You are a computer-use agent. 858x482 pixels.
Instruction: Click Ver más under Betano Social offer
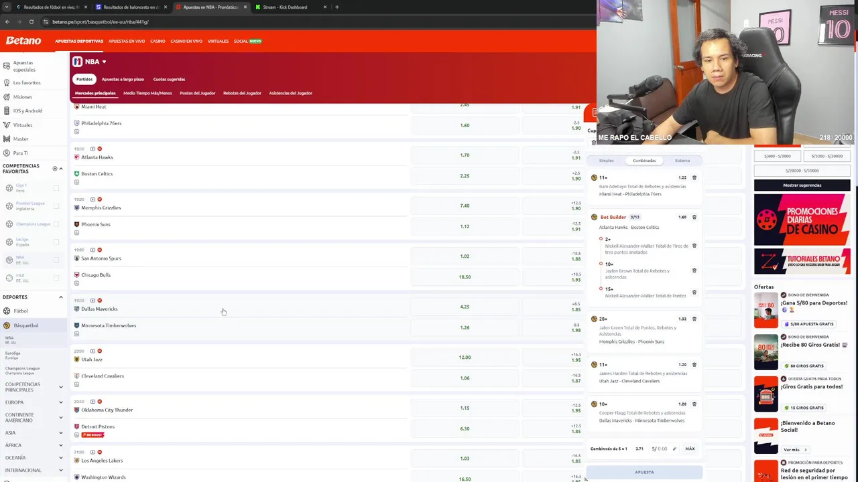[x=794, y=450]
